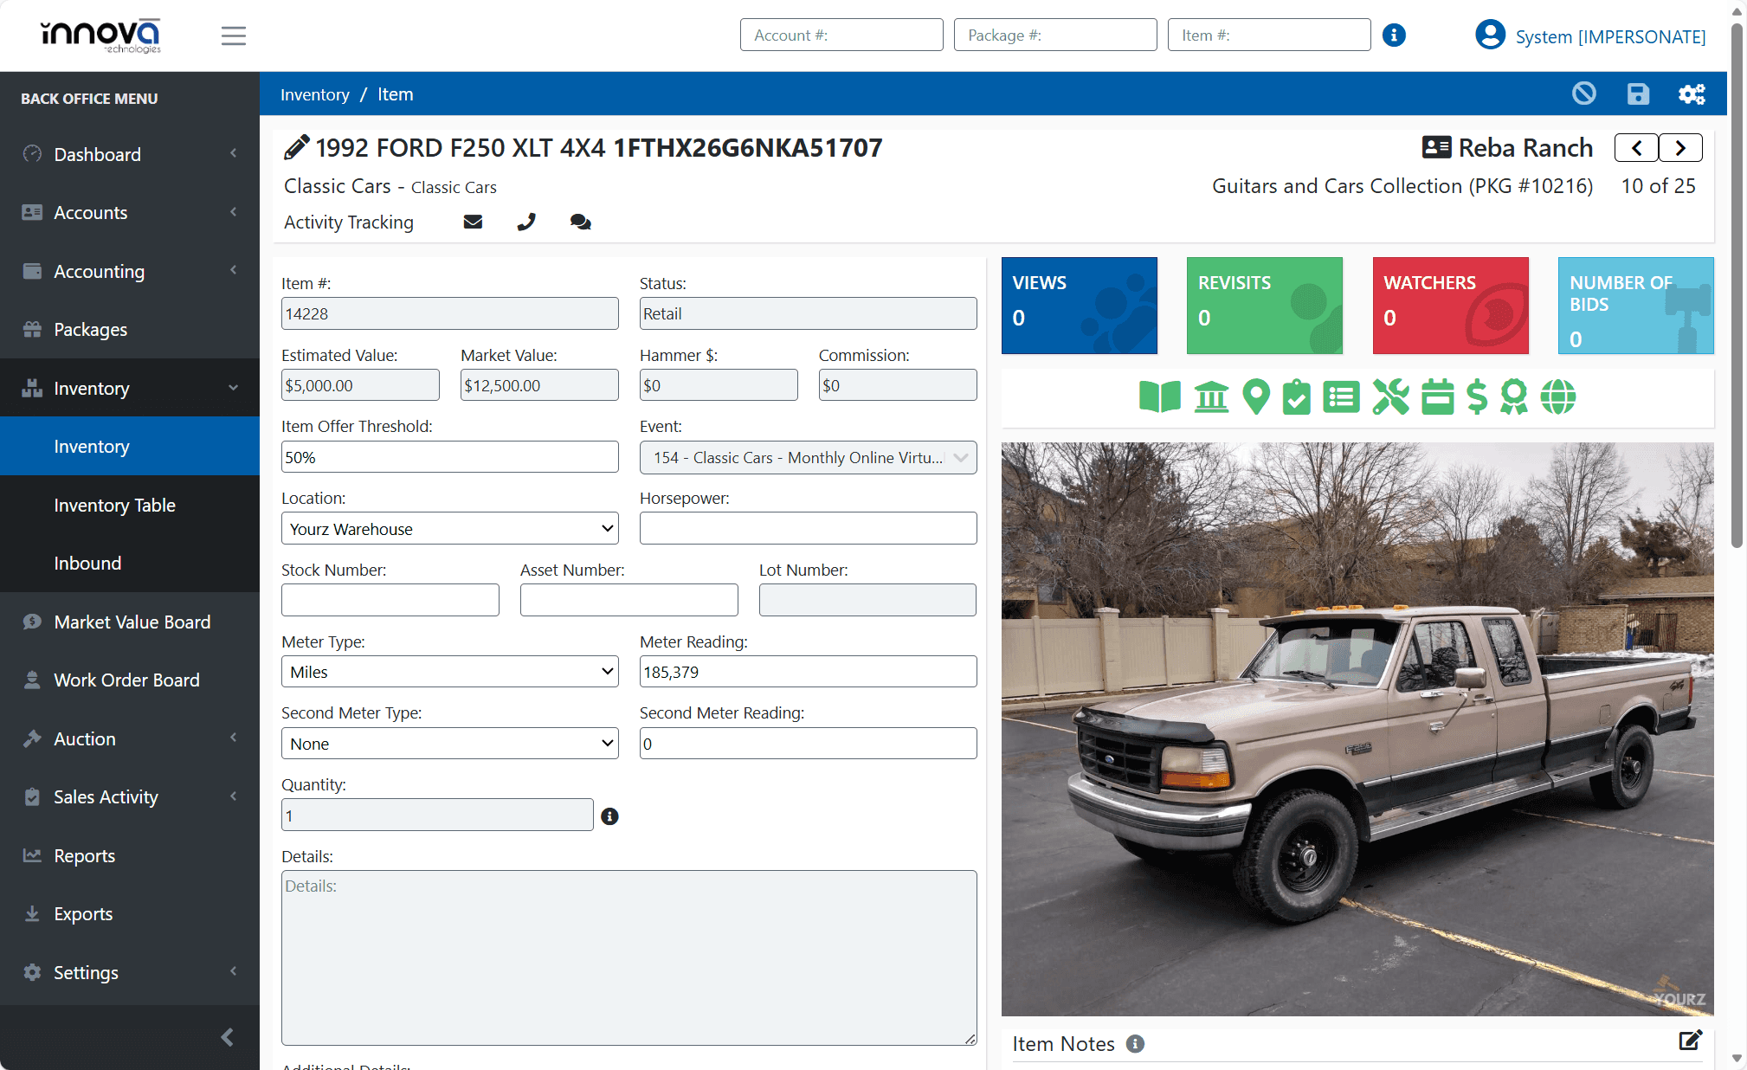Screen dimensions: 1747x1070
Task: Click the Reba Ranch contact card icon
Action: (1436, 147)
